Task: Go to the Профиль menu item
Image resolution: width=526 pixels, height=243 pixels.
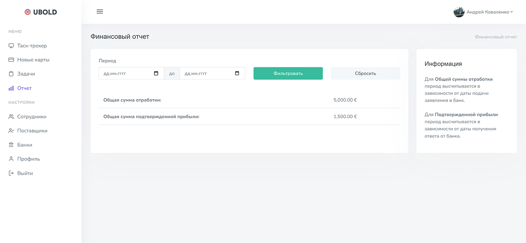Action: (x=28, y=159)
